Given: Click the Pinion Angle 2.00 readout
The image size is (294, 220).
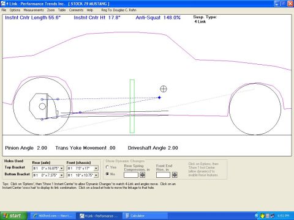Looking at the screenshot, I should [x=26, y=148].
